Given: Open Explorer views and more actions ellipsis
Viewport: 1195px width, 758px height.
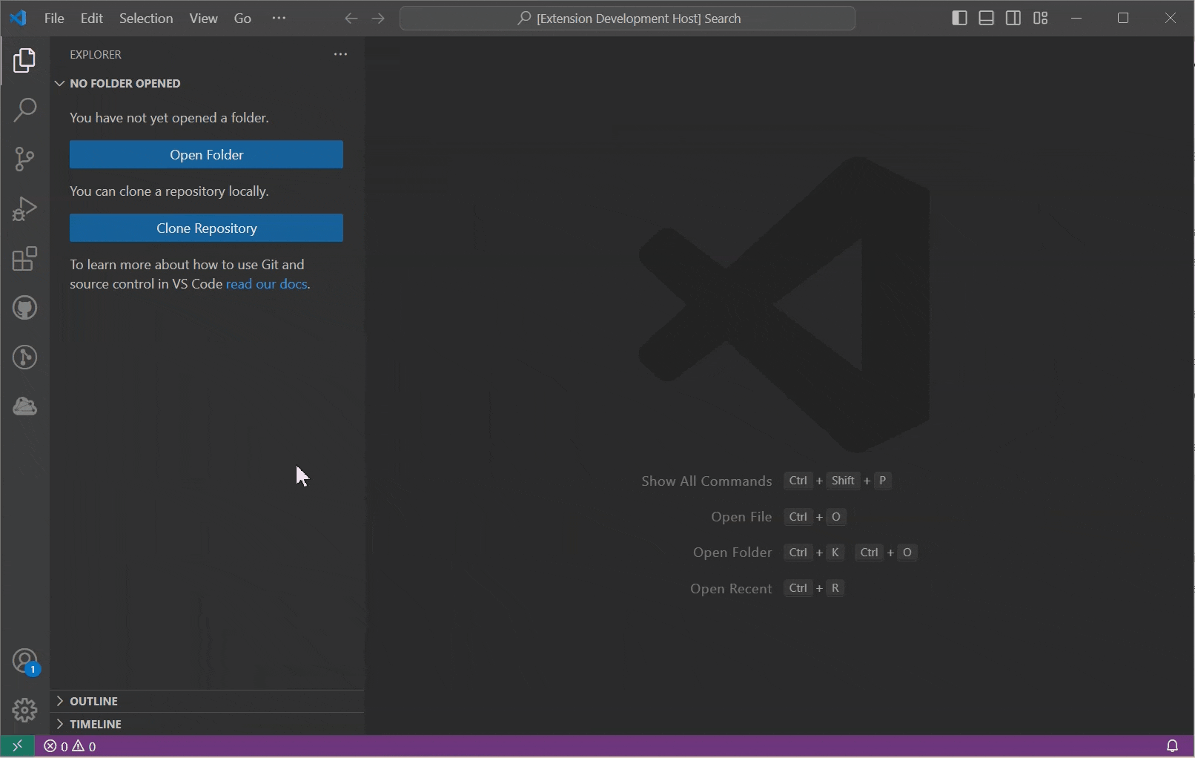Looking at the screenshot, I should pyautogui.click(x=340, y=54).
